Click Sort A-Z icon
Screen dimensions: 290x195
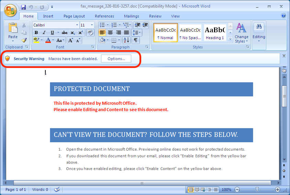pyautogui.click(x=126, y=40)
